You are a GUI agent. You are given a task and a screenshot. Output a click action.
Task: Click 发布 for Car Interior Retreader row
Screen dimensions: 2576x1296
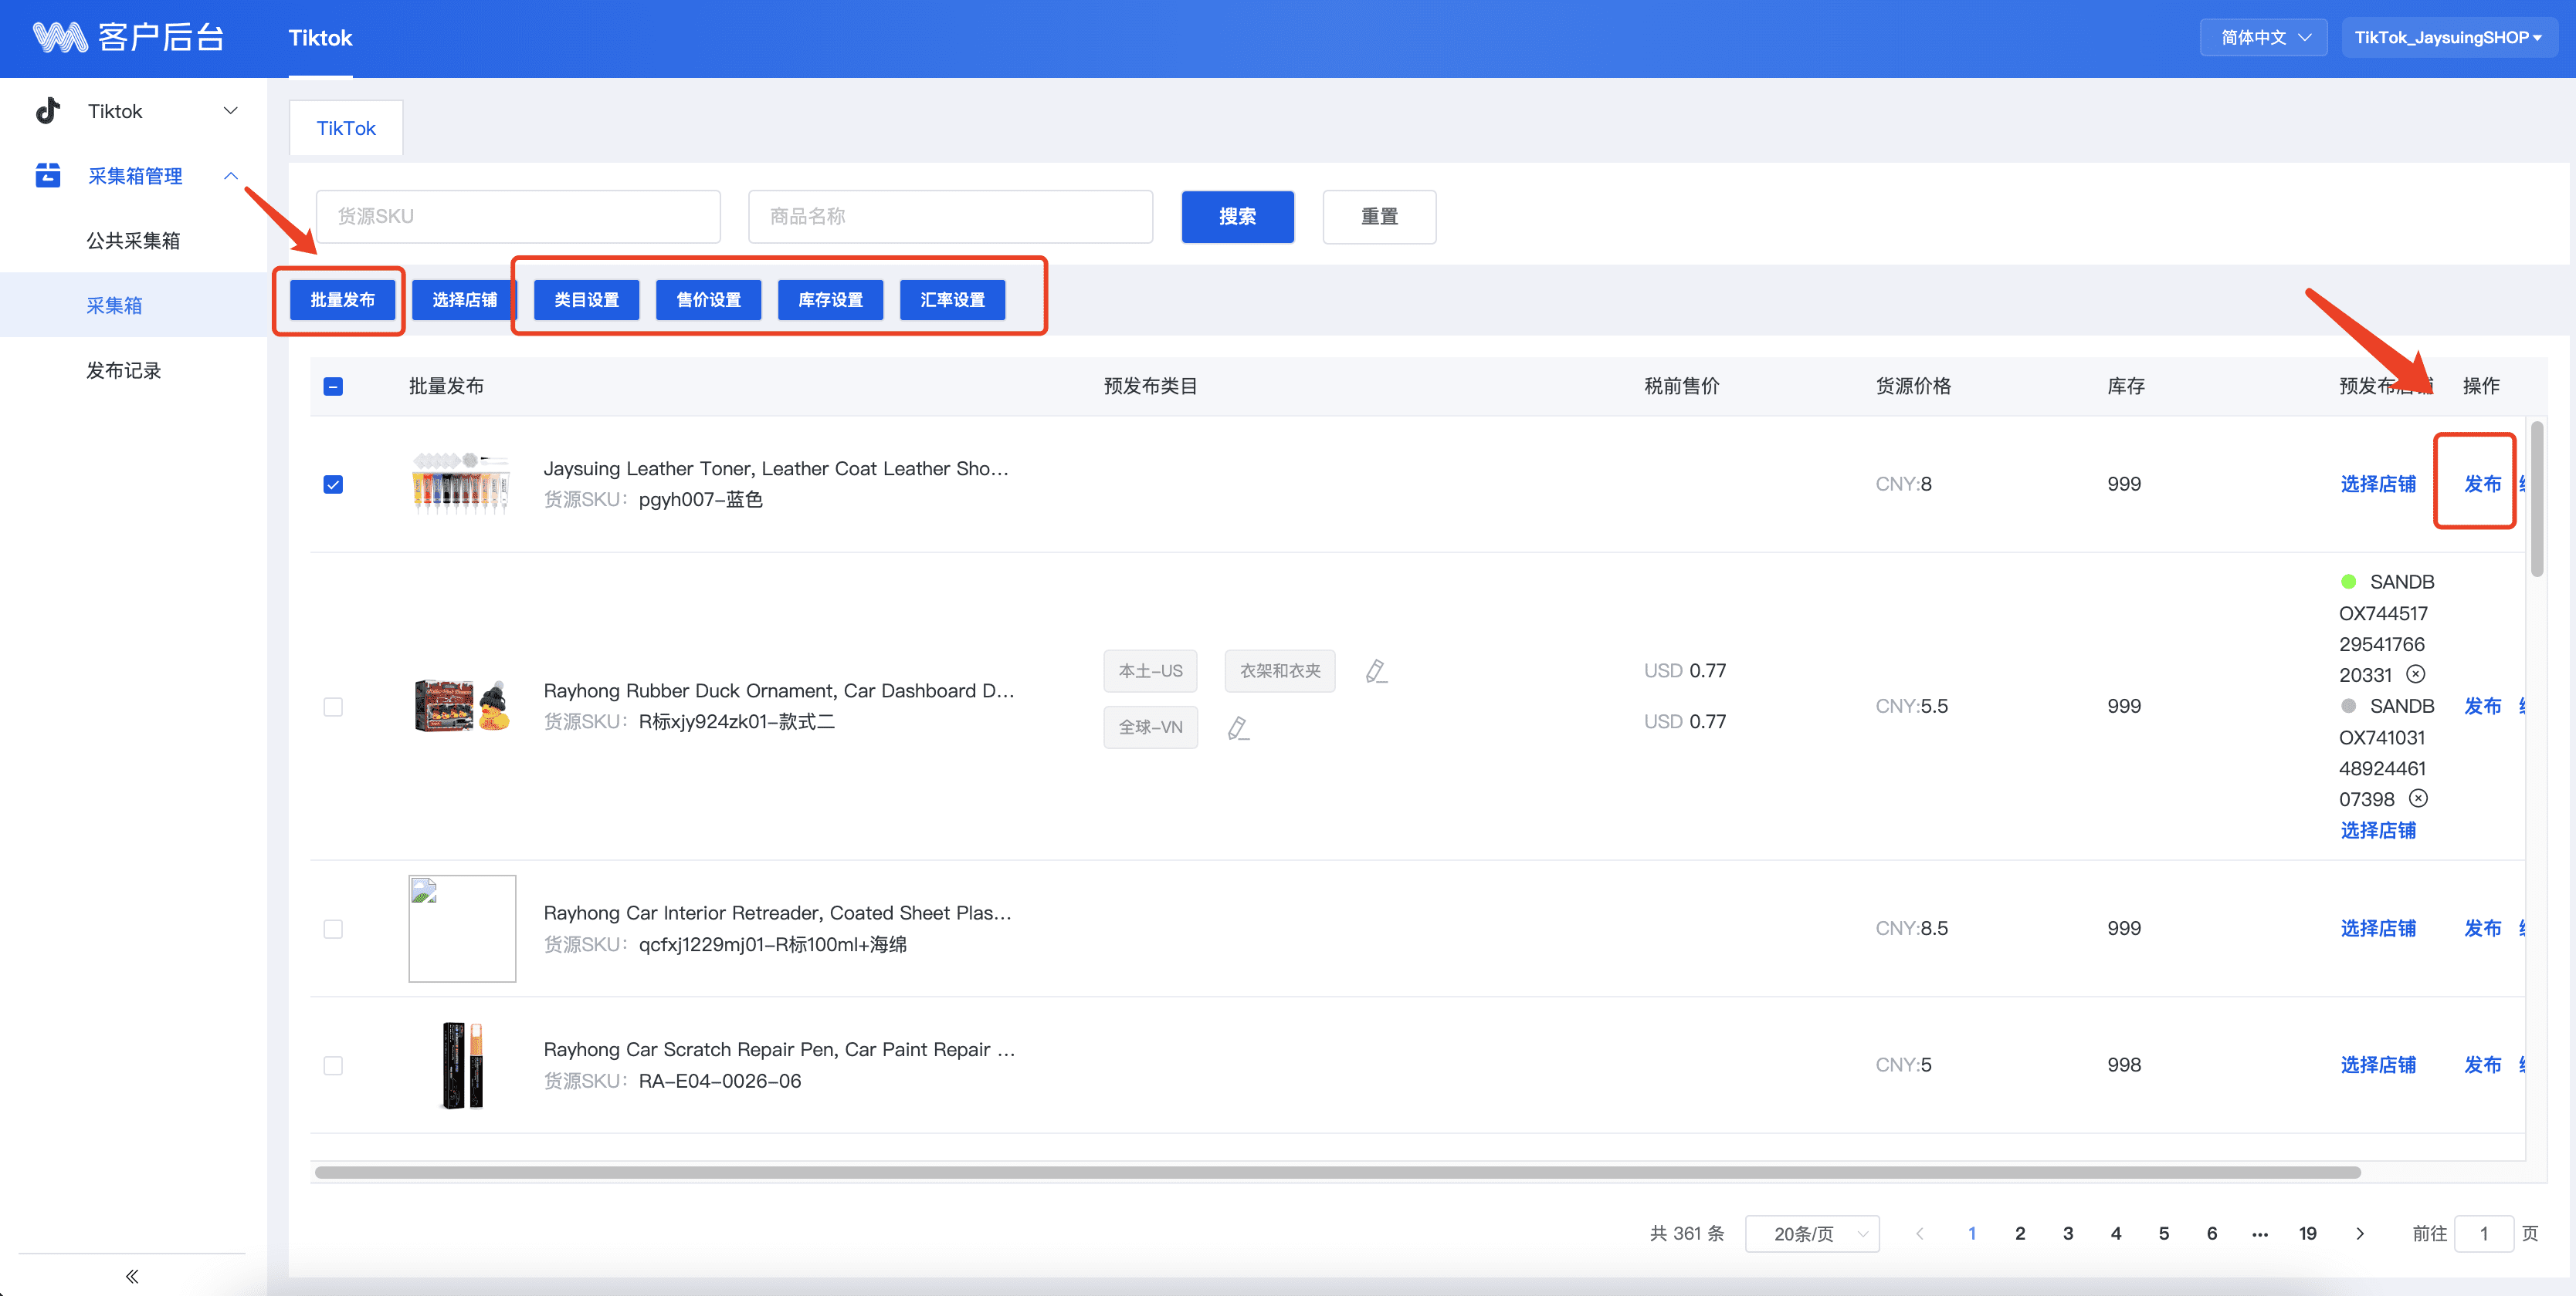click(2482, 928)
